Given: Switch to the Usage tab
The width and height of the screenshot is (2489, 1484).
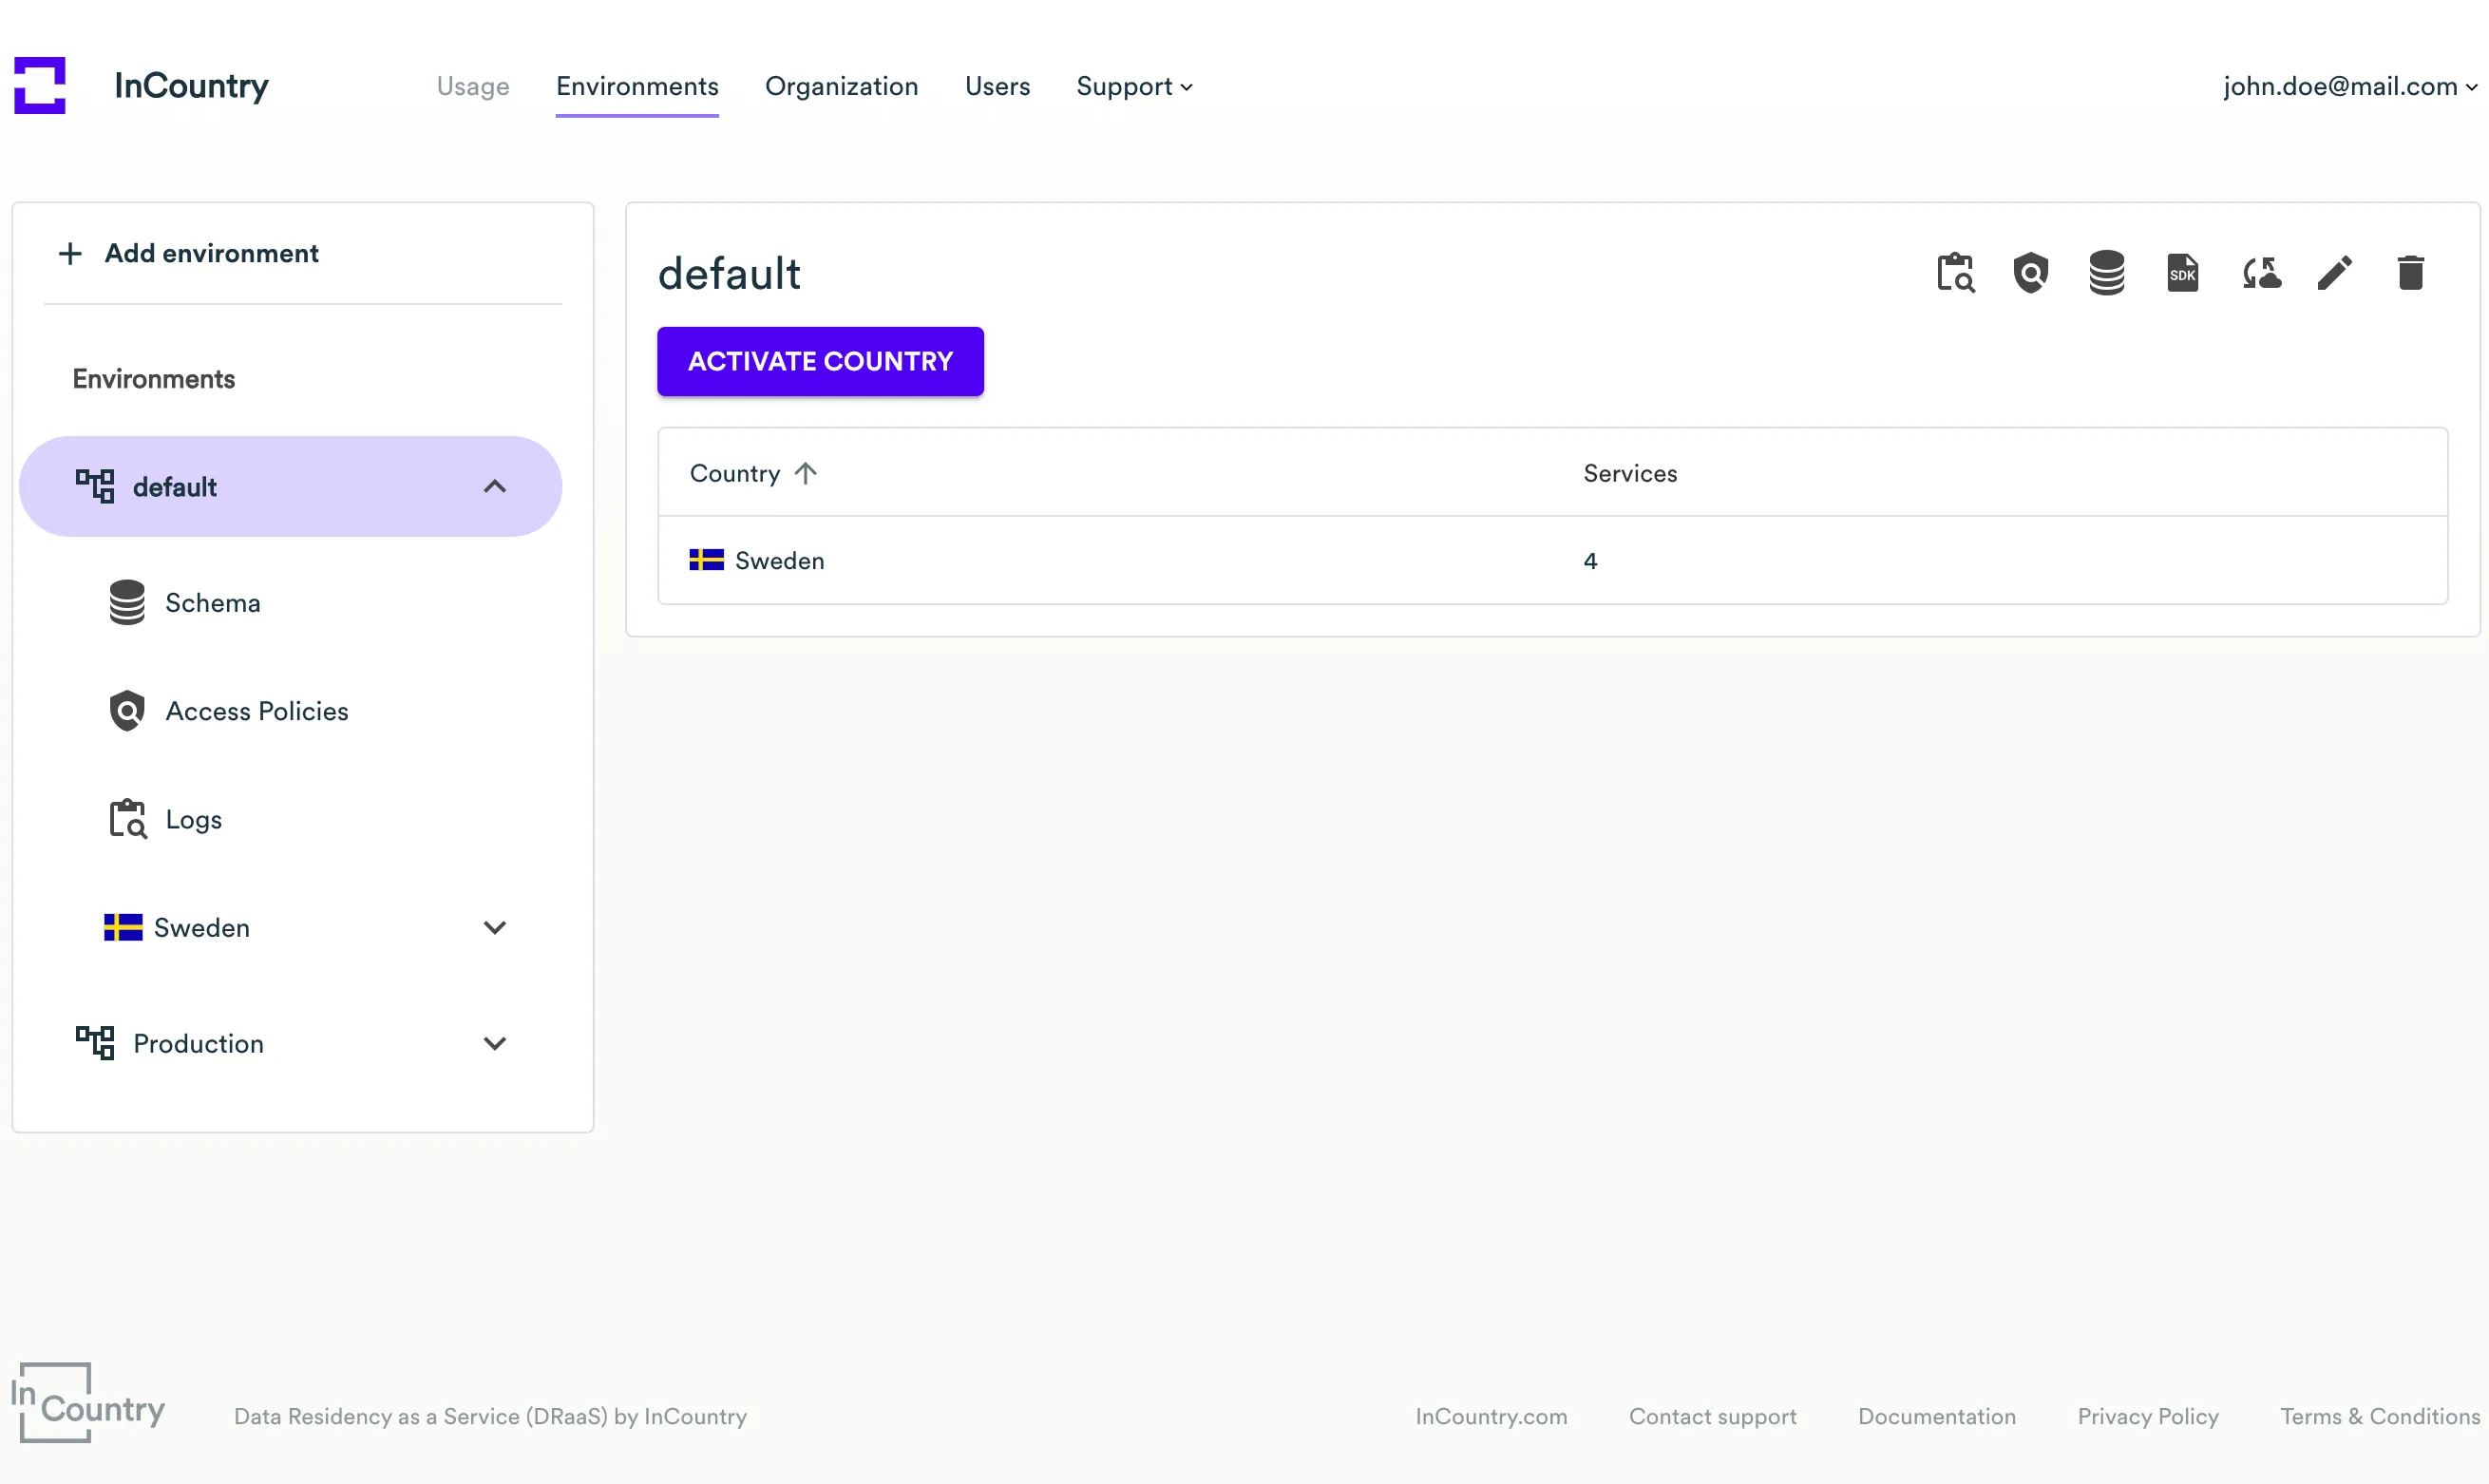Looking at the screenshot, I should [x=472, y=87].
